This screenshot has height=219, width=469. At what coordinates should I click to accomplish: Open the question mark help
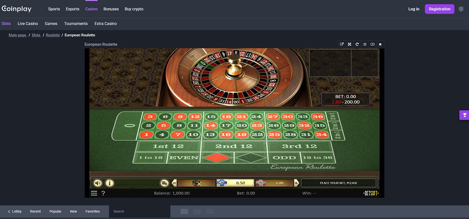click(x=103, y=193)
